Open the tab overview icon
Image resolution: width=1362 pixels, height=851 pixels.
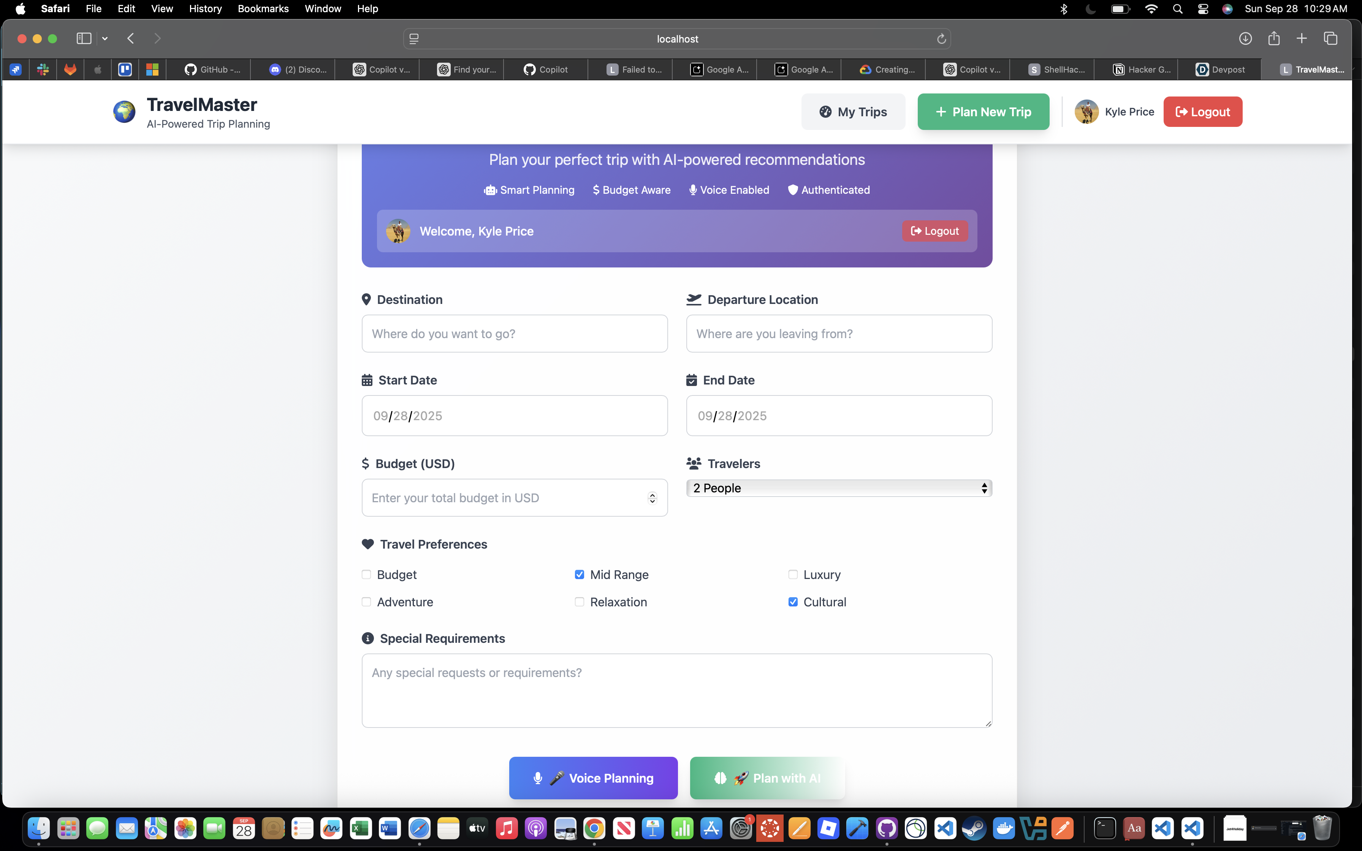(1330, 38)
